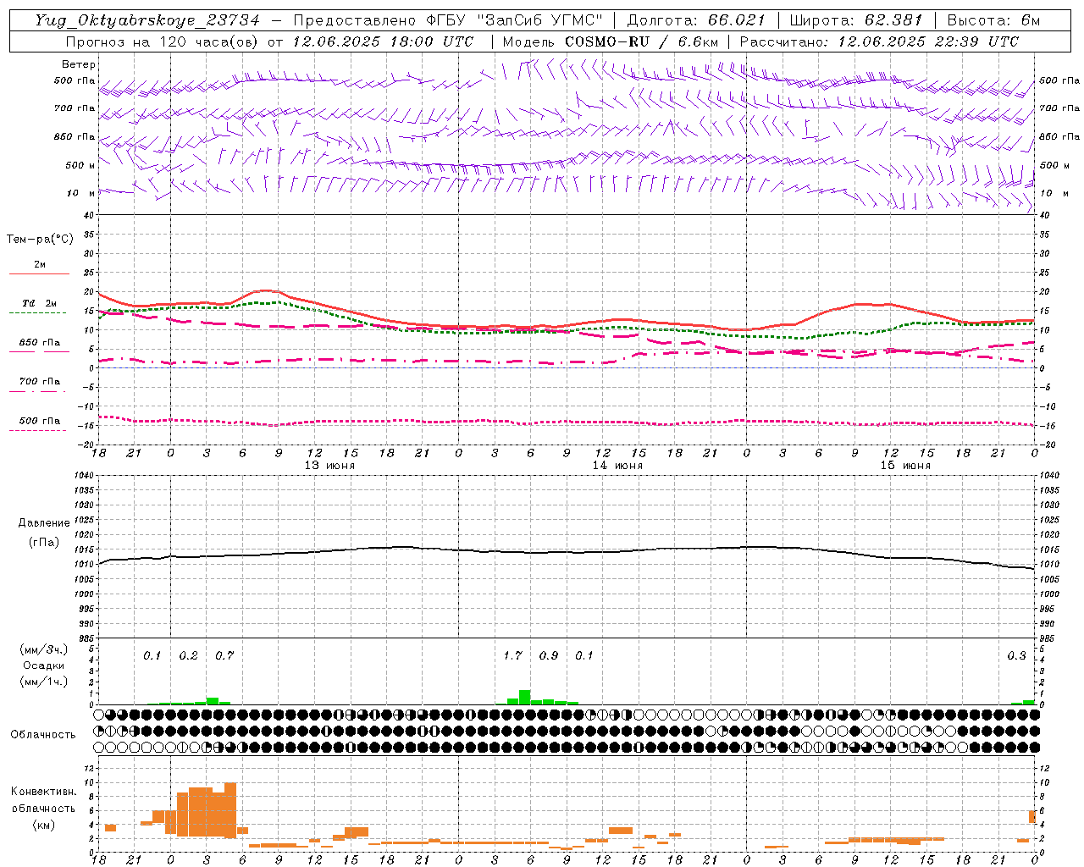Click the Тем-ра(°C) temperature axis title
The width and height of the screenshot is (1084, 867).
(40, 240)
